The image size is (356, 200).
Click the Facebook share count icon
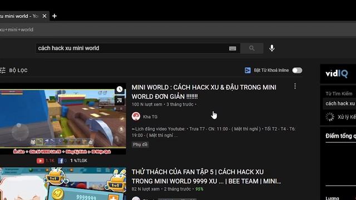pyautogui.click(x=61, y=161)
